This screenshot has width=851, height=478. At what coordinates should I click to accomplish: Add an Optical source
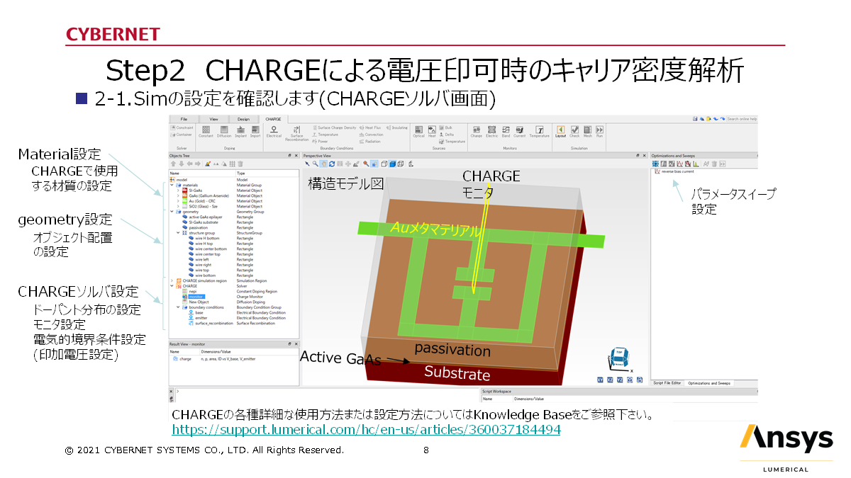(418, 132)
